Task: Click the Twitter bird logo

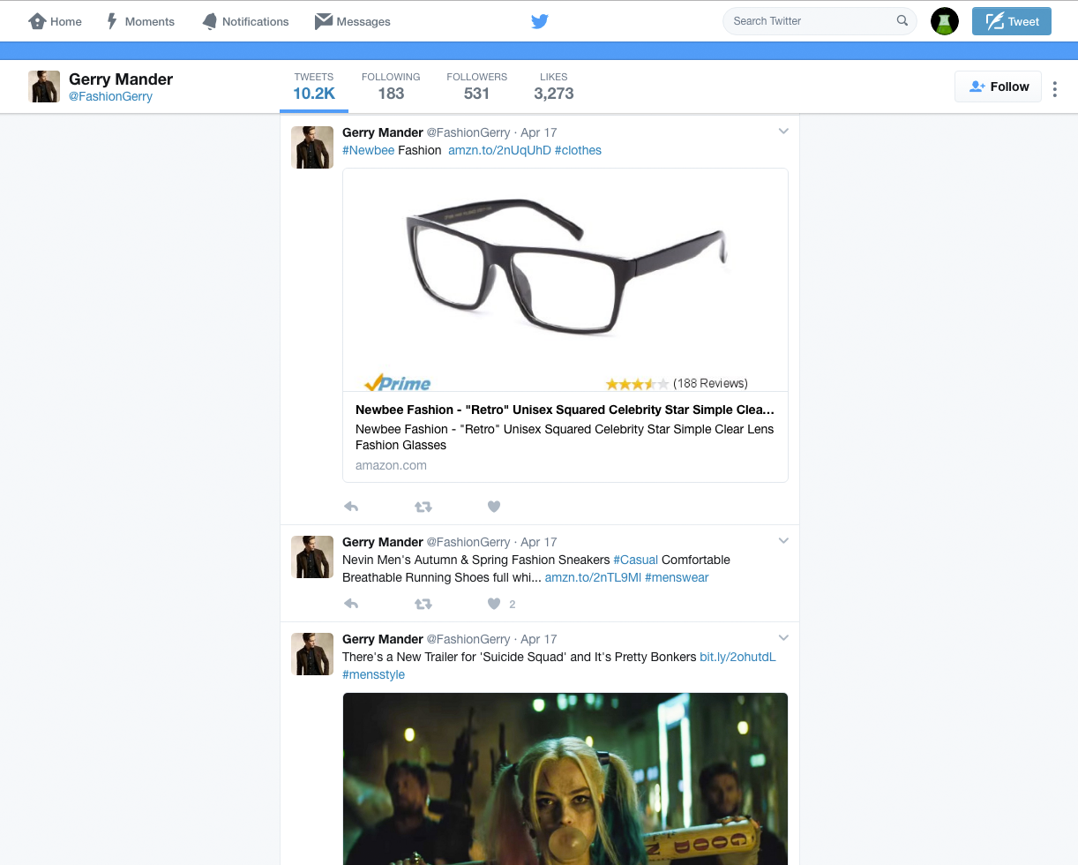Action: tap(540, 21)
